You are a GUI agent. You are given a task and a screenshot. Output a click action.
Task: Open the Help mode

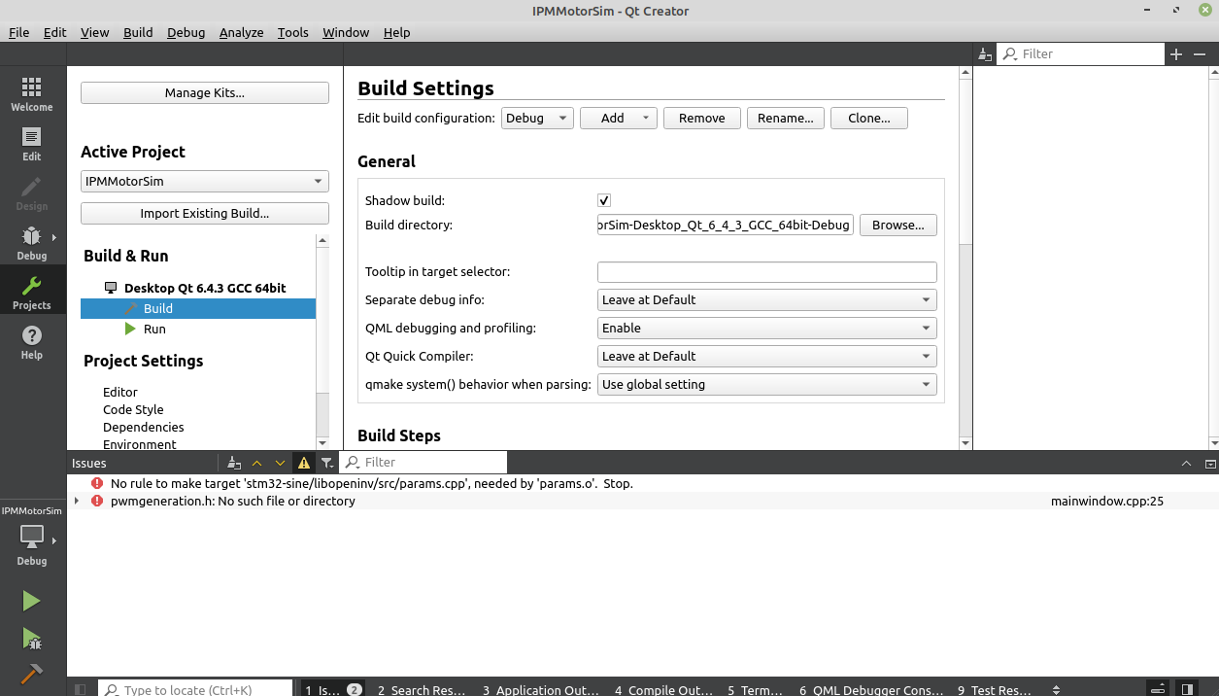(31, 342)
